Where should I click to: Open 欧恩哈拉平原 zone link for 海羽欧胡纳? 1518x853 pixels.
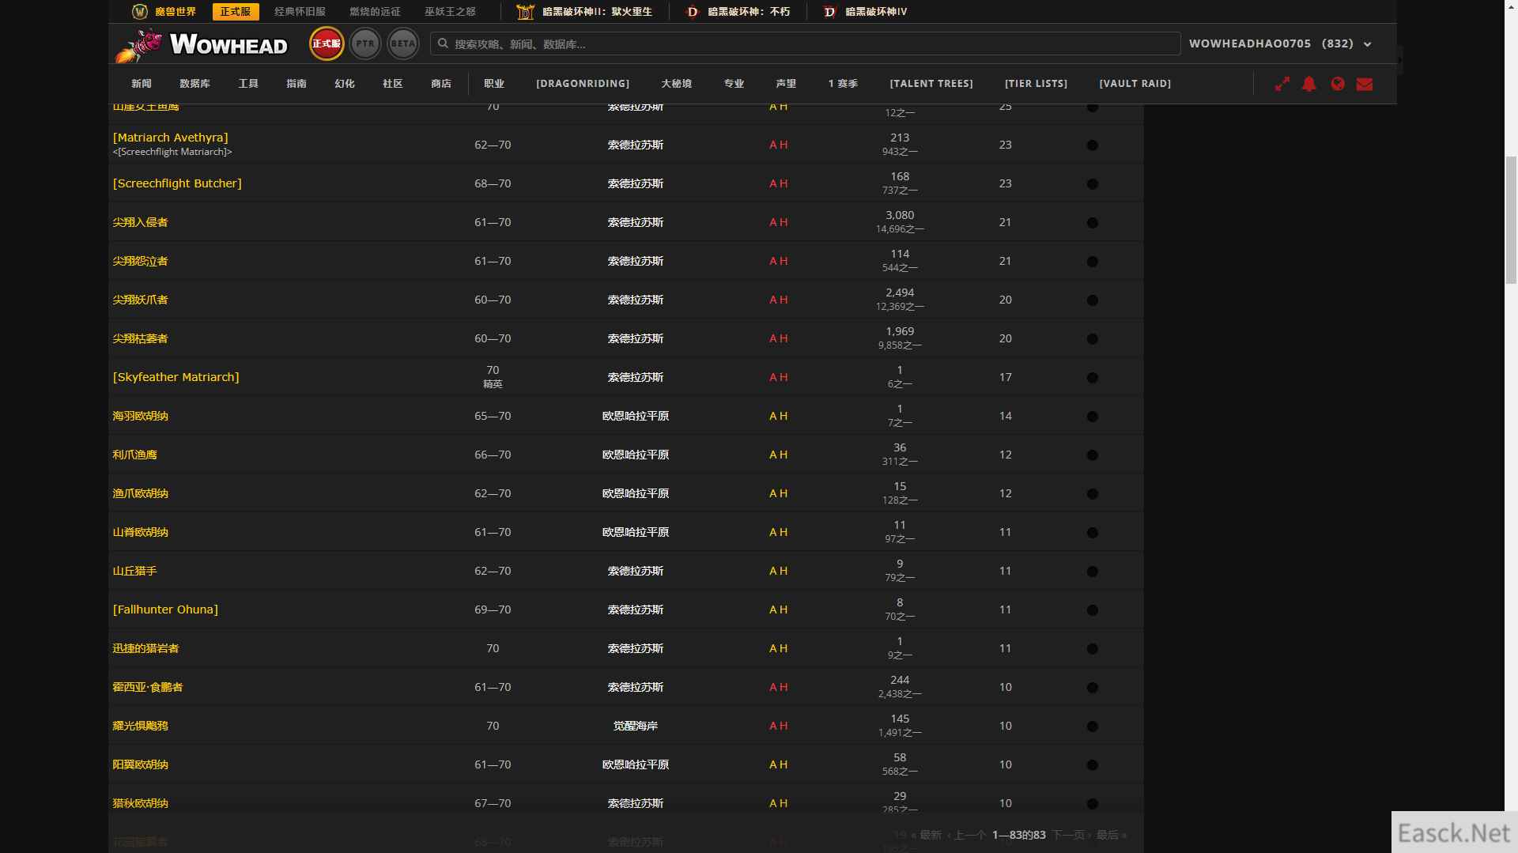click(x=636, y=416)
